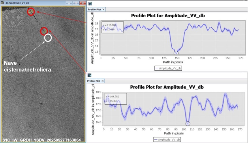Click the white-circled ship in the SAR image
This screenshot has height=143, width=248.
[48, 37]
